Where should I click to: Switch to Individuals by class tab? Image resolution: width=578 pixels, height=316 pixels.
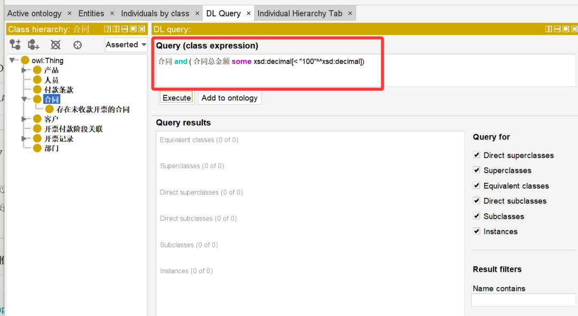[155, 13]
